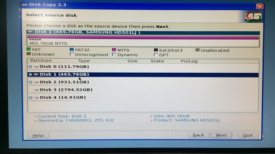Viewport: 275px width, 154px height.
Task: Click the drive icon beside Disk 4
Action: [36, 98]
